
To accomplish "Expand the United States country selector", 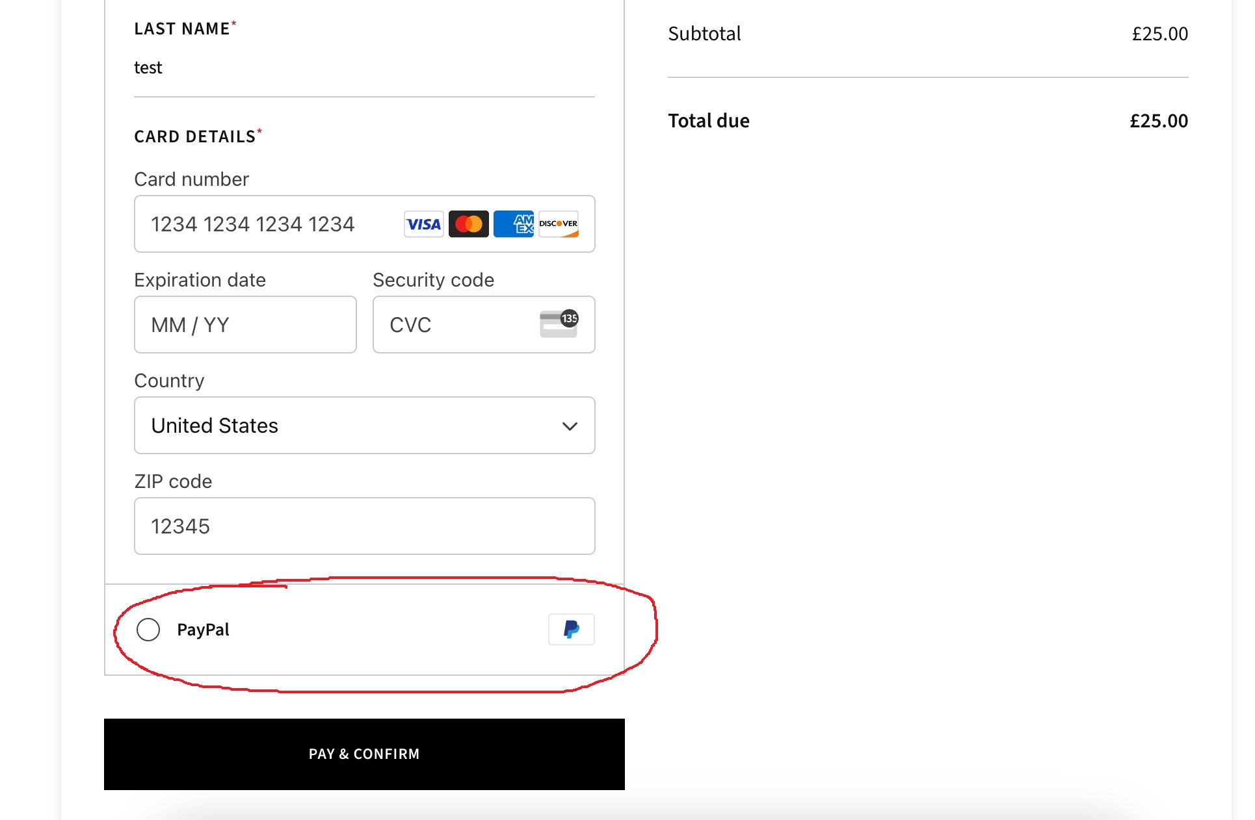I will (x=364, y=426).
